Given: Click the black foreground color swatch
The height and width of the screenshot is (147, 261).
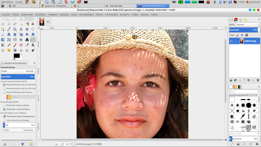Looking at the screenshot, I should [16, 56].
